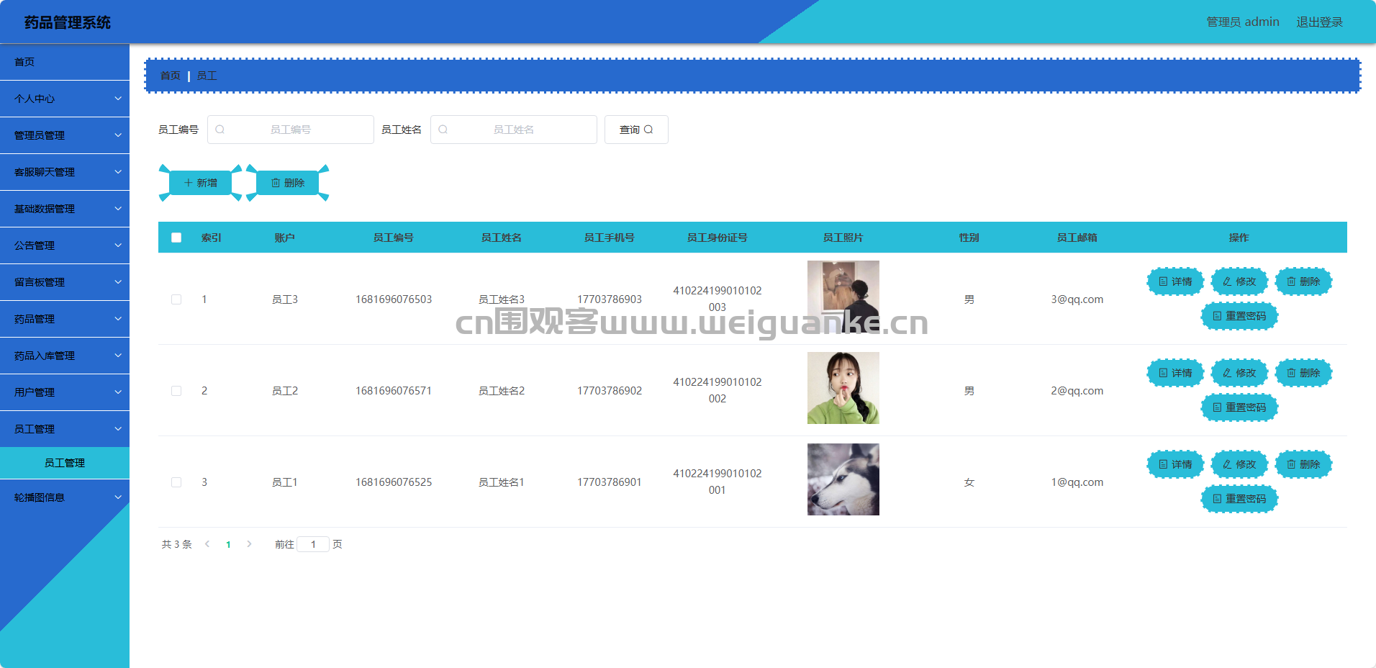Click 管理员 admin in header
The width and height of the screenshot is (1376, 668).
1243,22
